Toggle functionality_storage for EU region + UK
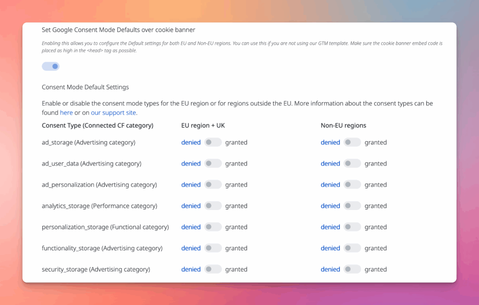This screenshot has width=479, height=305. point(213,248)
